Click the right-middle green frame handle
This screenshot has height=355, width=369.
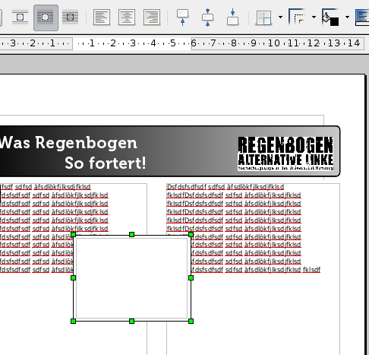coord(191,278)
